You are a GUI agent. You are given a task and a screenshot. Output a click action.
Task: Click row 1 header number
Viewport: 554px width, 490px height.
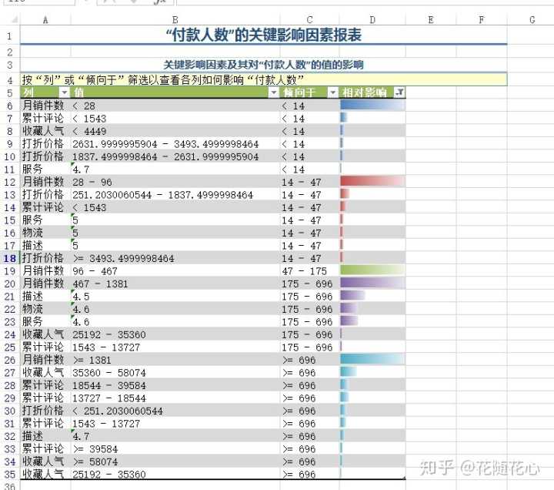[x=9, y=35]
